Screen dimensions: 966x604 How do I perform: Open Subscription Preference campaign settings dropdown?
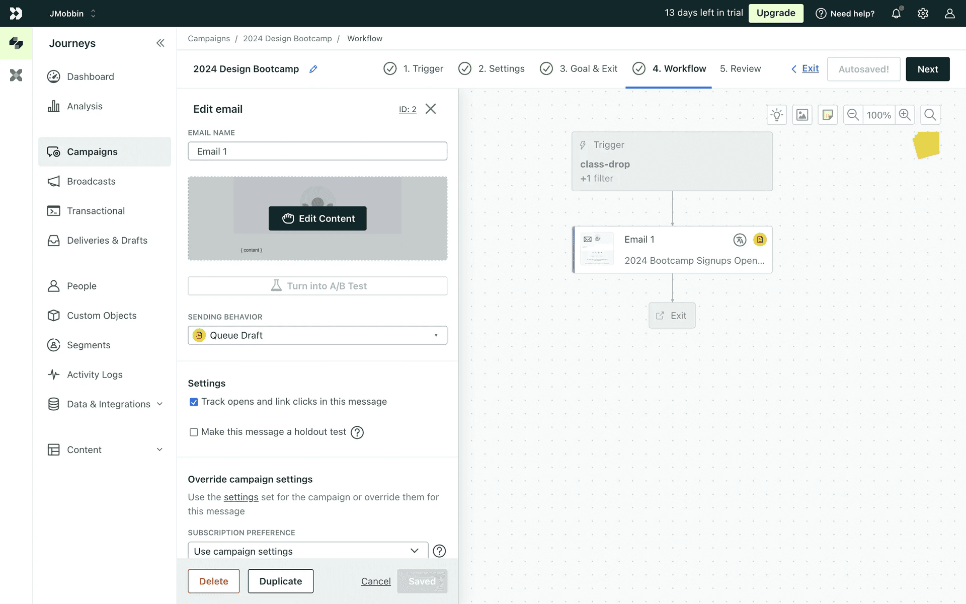point(307,551)
